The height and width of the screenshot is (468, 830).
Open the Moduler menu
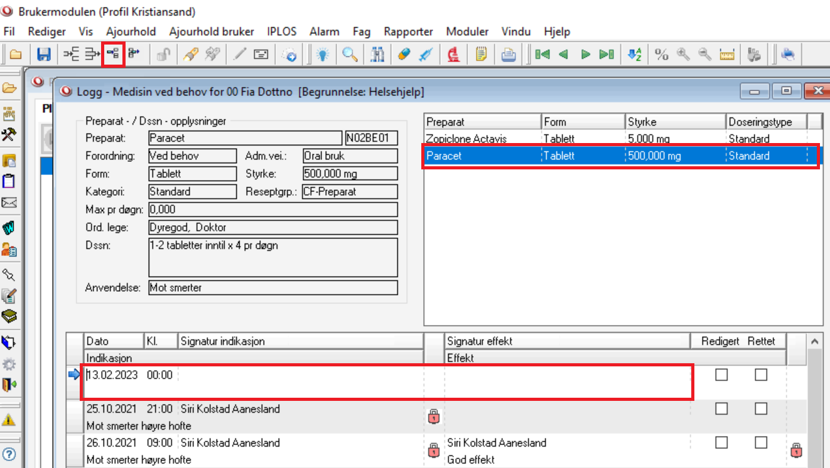pos(467,31)
